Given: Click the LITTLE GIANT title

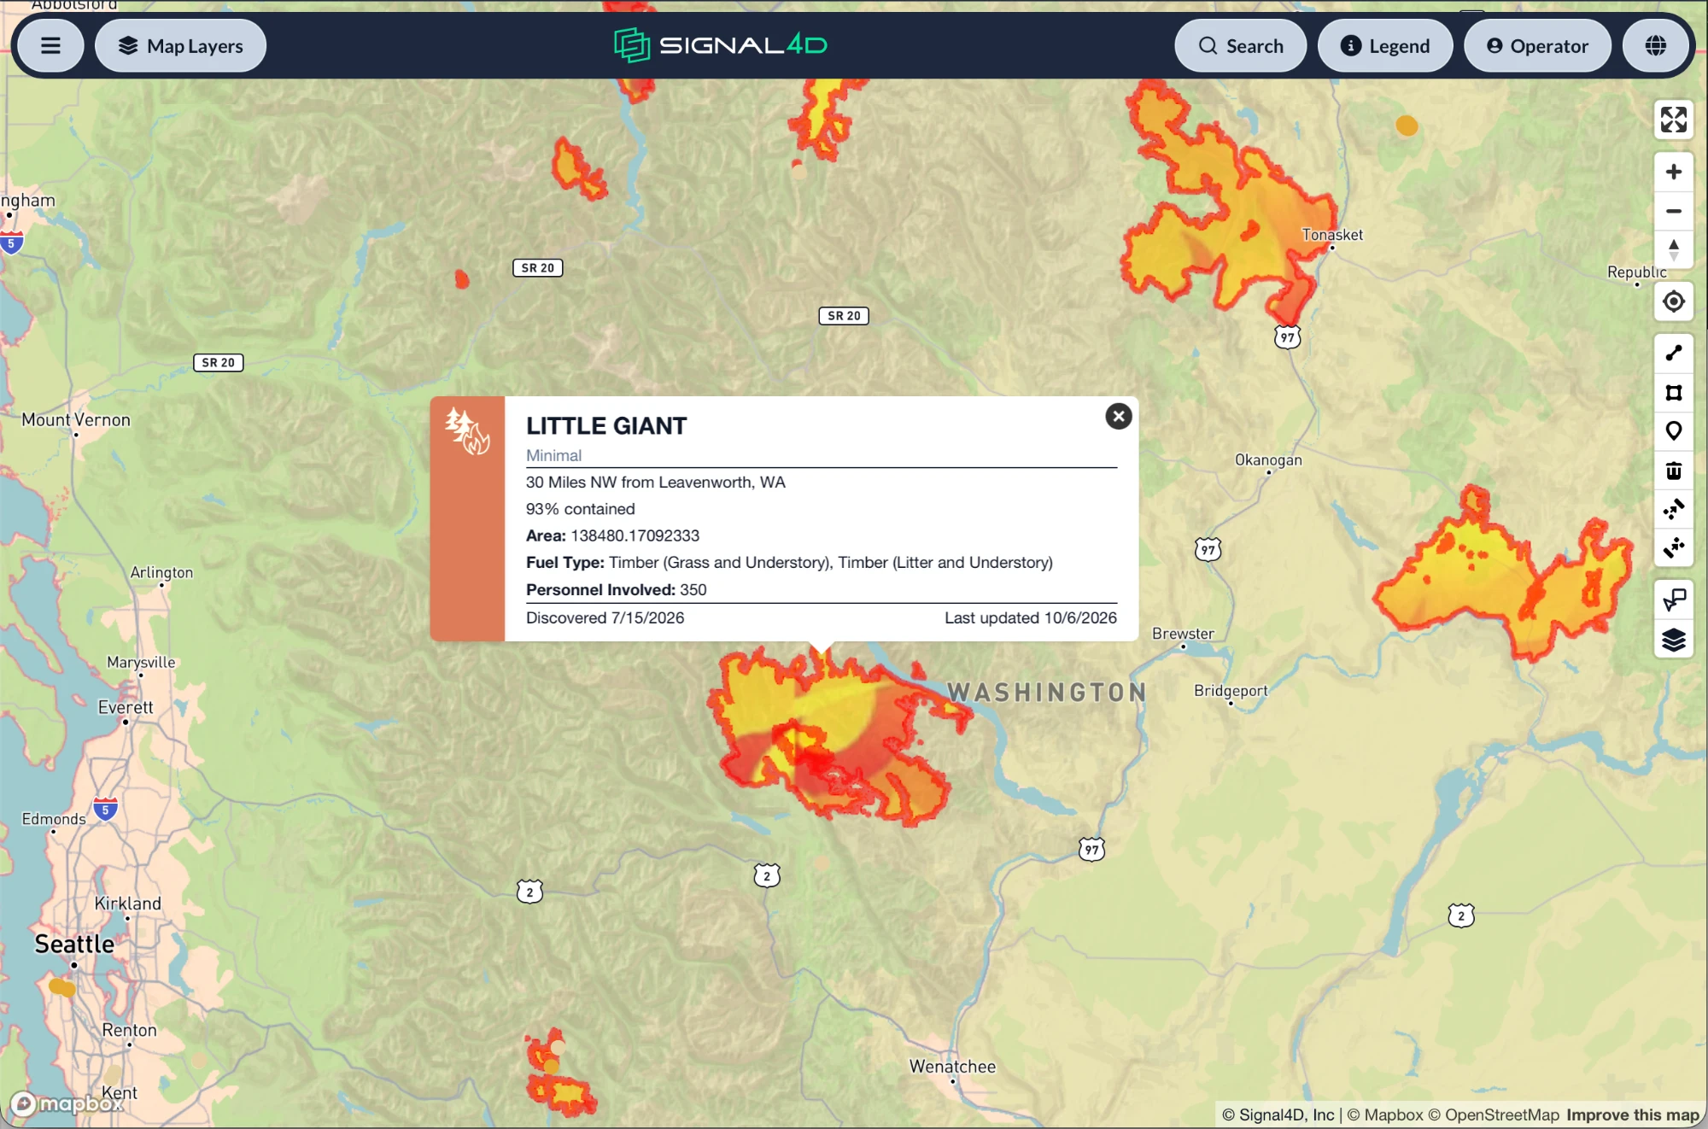Looking at the screenshot, I should [606, 425].
